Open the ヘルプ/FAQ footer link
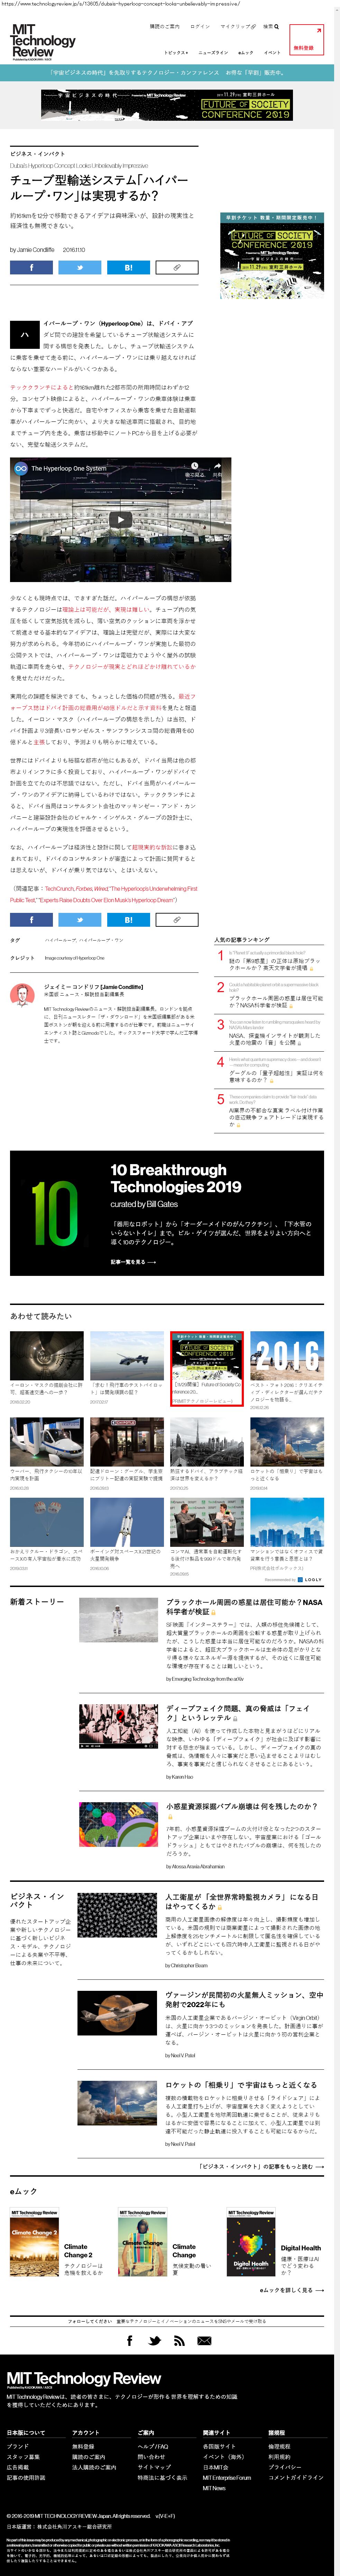 coord(153,2447)
